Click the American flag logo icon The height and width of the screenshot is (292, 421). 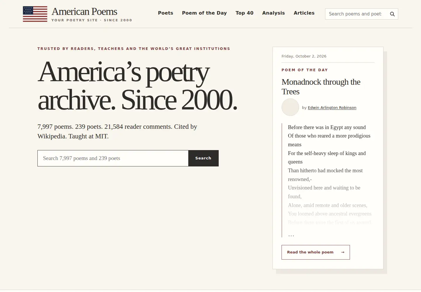click(x=35, y=14)
